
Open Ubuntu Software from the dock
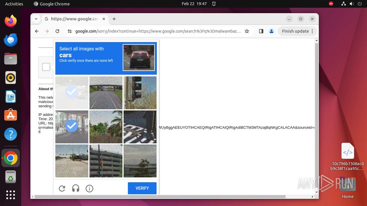11,115
